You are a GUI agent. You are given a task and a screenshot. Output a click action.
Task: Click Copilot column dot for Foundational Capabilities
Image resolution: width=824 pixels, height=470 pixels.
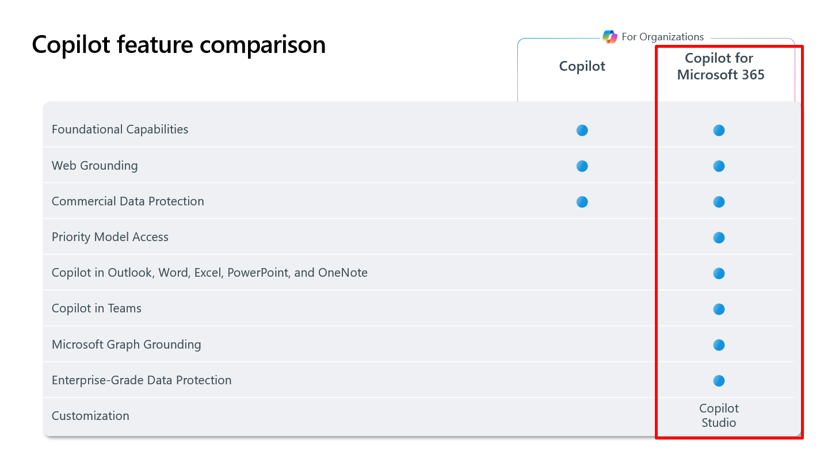coord(582,130)
